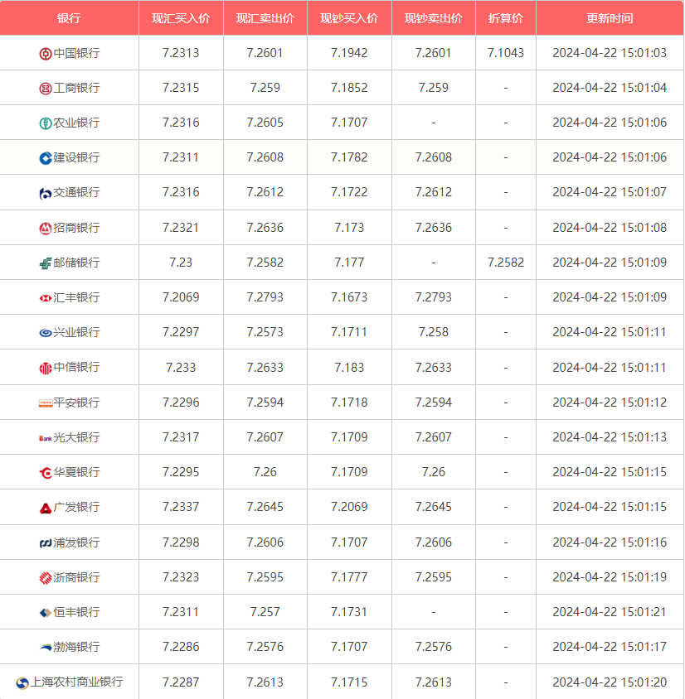
Task: Select the 折算价 column header
Action: pos(505,18)
